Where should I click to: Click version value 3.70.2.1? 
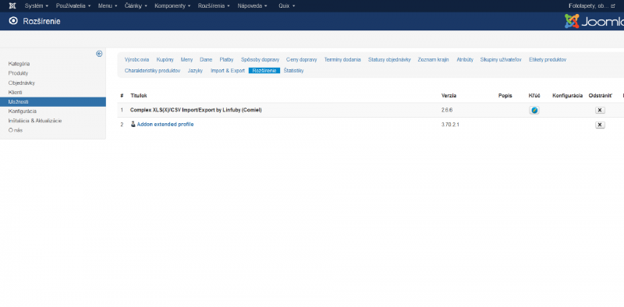[450, 125]
